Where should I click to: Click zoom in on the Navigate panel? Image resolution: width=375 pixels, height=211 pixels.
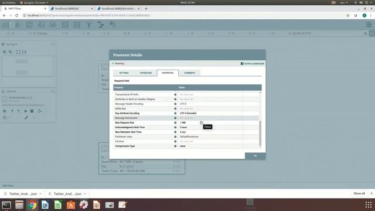pos(5,52)
